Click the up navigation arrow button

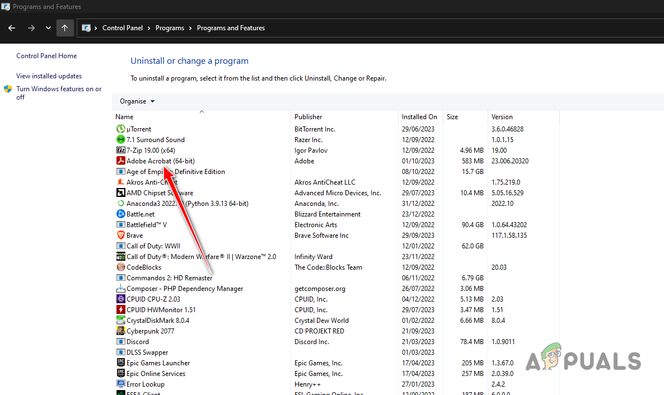65,27
